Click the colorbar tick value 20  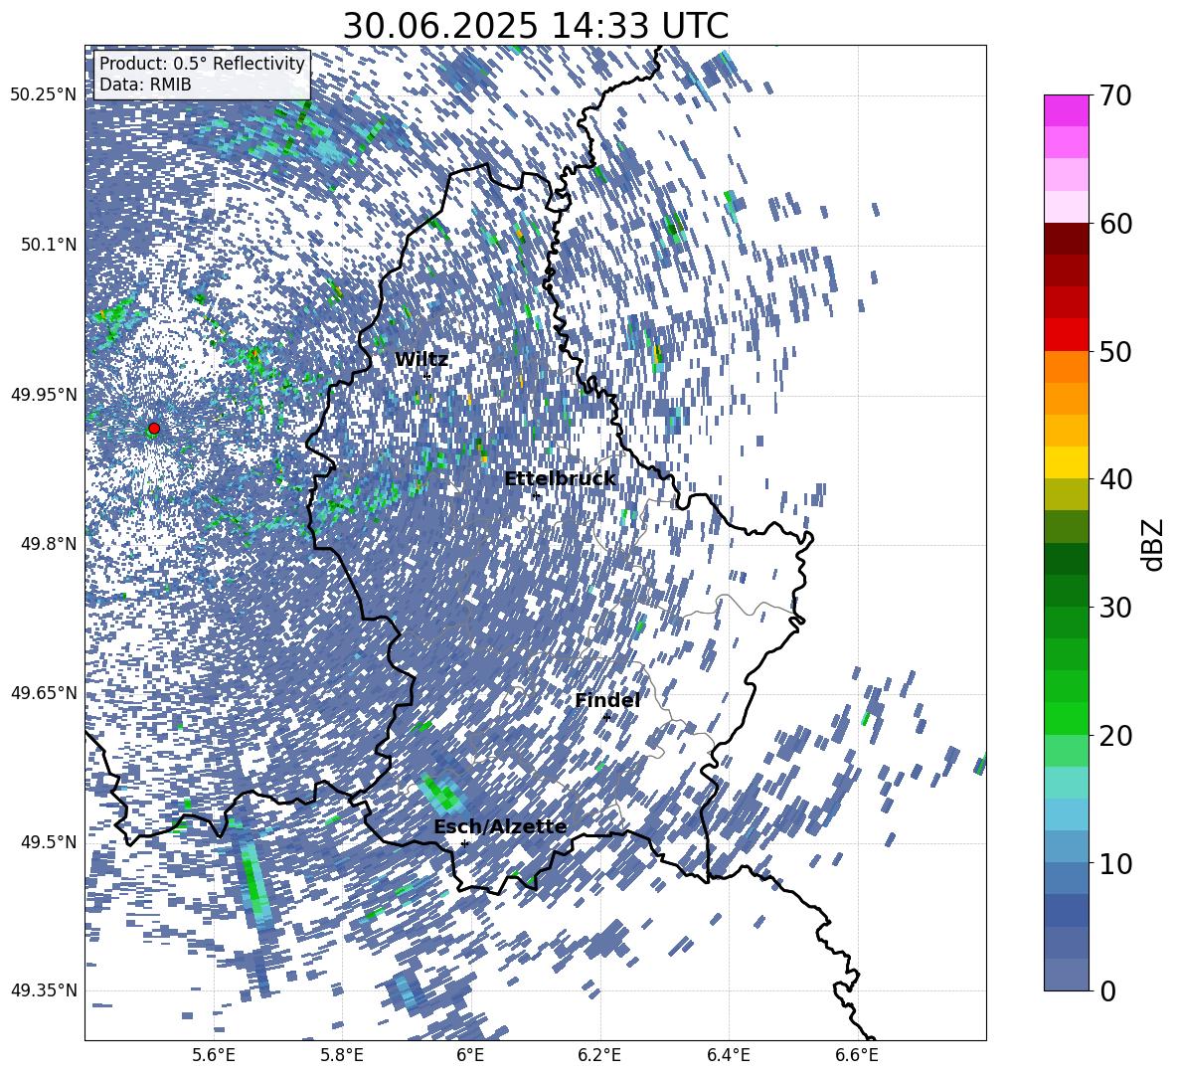click(1115, 736)
